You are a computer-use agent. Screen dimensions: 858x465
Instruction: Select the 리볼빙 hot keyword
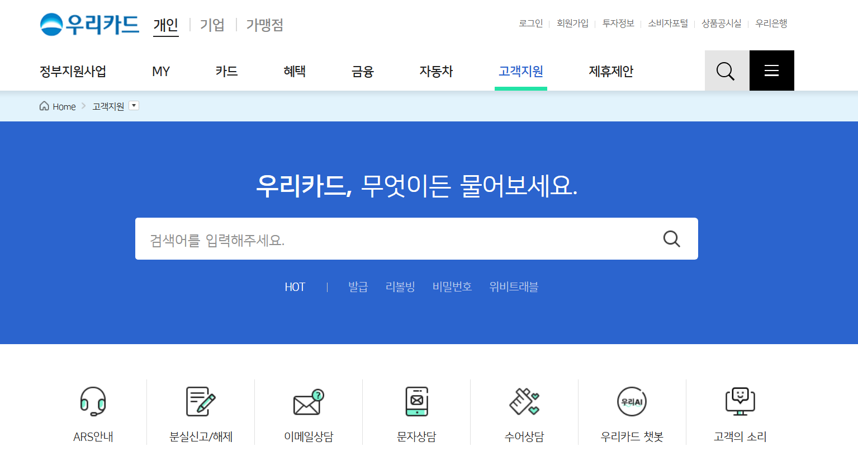400,287
